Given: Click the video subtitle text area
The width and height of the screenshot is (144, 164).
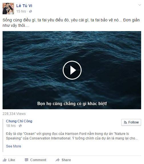Looking at the screenshot, I should pyautogui.click(x=72, y=104).
